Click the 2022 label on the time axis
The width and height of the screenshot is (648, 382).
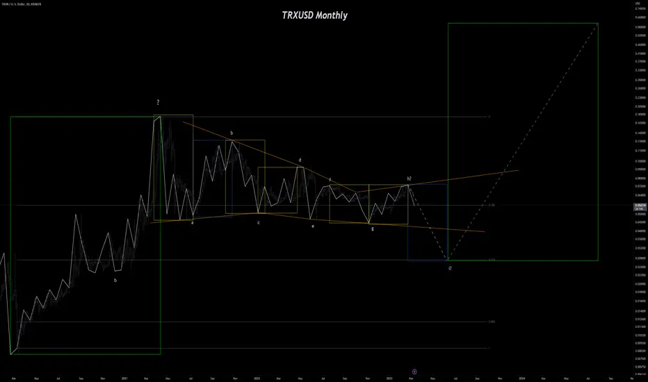257,378
